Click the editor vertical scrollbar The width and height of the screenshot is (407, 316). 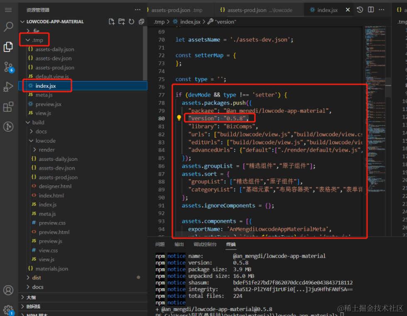(388, 87)
